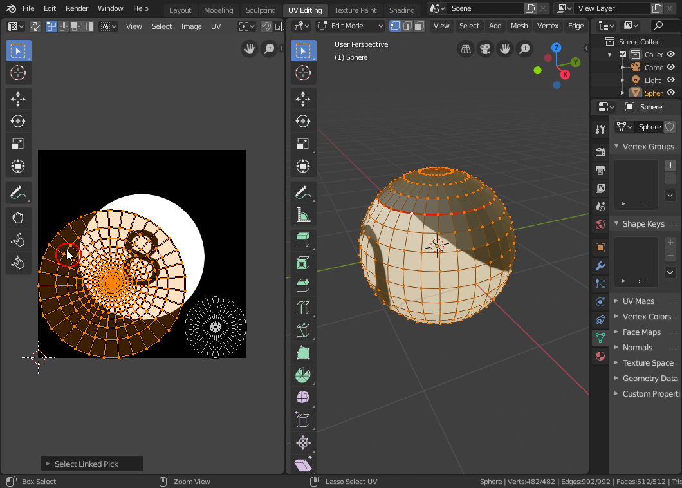The height and width of the screenshot is (488, 682).
Task: Add a new shape key with plus button
Action: pos(670,243)
